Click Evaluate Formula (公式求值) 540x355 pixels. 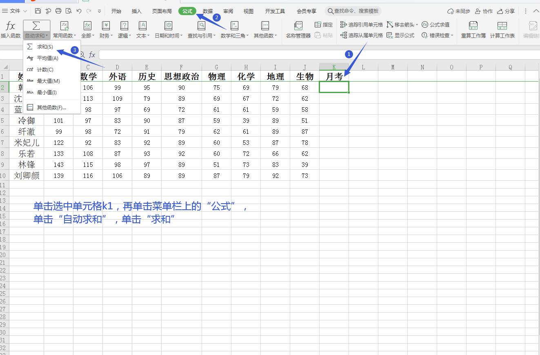[436, 25]
